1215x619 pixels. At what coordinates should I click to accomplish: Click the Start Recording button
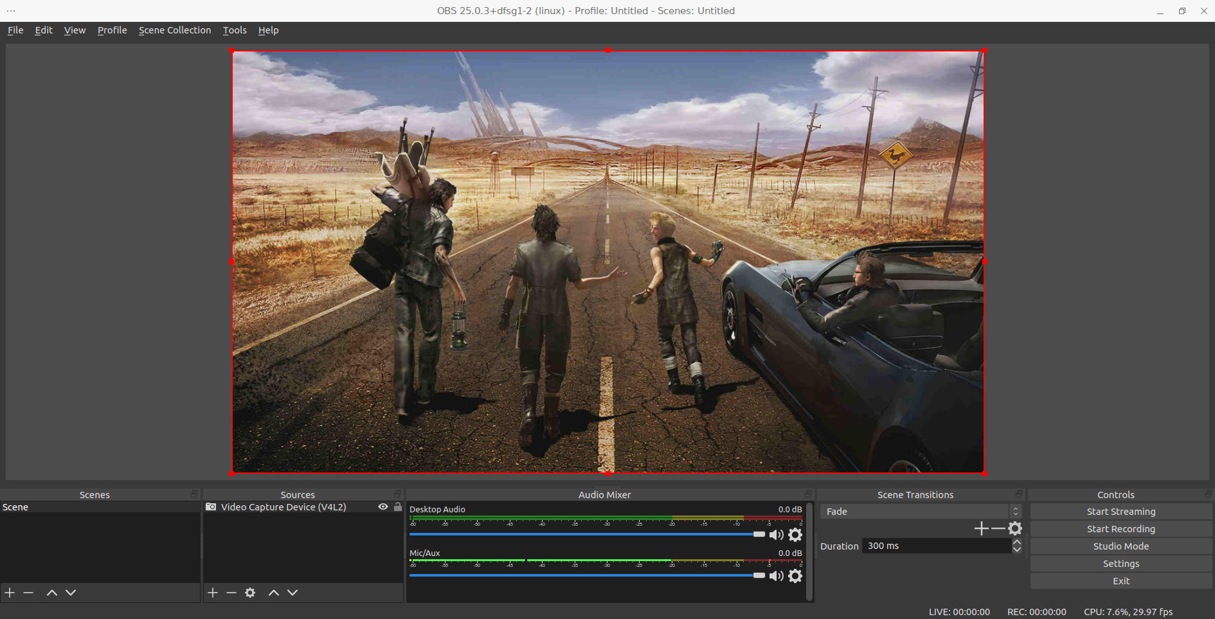point(1120,529)
